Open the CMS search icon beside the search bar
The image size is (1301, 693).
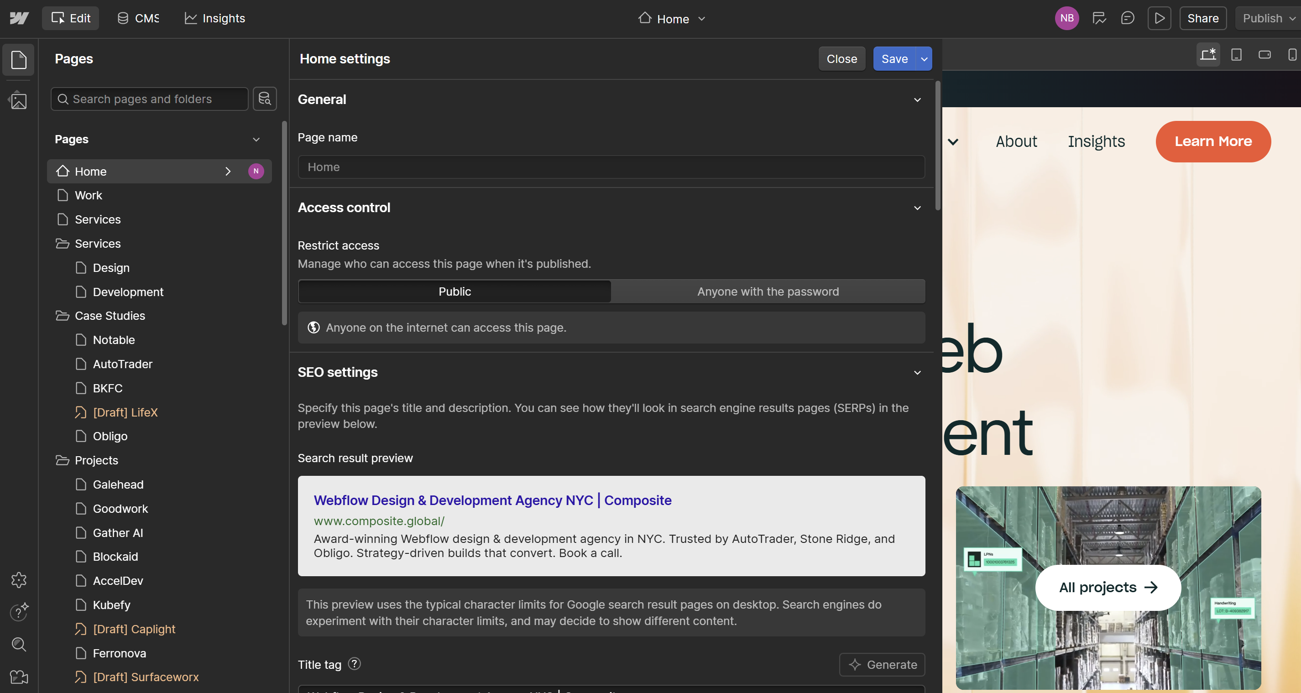(264, 99)
